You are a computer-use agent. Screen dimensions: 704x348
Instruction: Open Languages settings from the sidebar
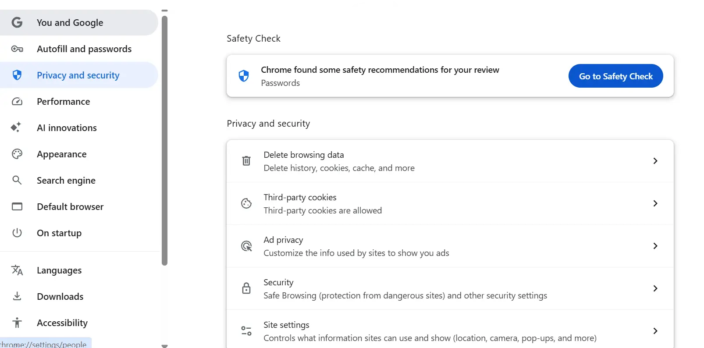(59, 270)
